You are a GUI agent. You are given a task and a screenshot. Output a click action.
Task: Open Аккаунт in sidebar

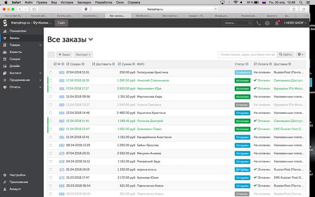point(15,189)
